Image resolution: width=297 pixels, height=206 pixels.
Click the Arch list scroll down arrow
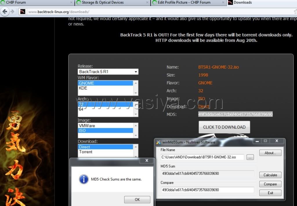[136, 114]
